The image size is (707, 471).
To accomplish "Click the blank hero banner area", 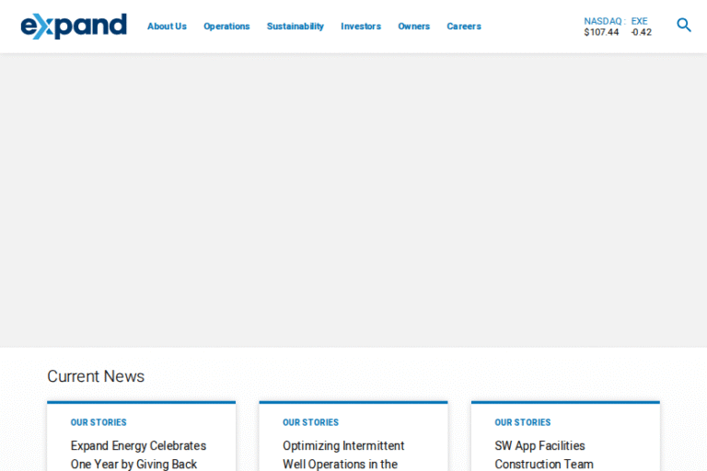I will click(x=353, y=200).
